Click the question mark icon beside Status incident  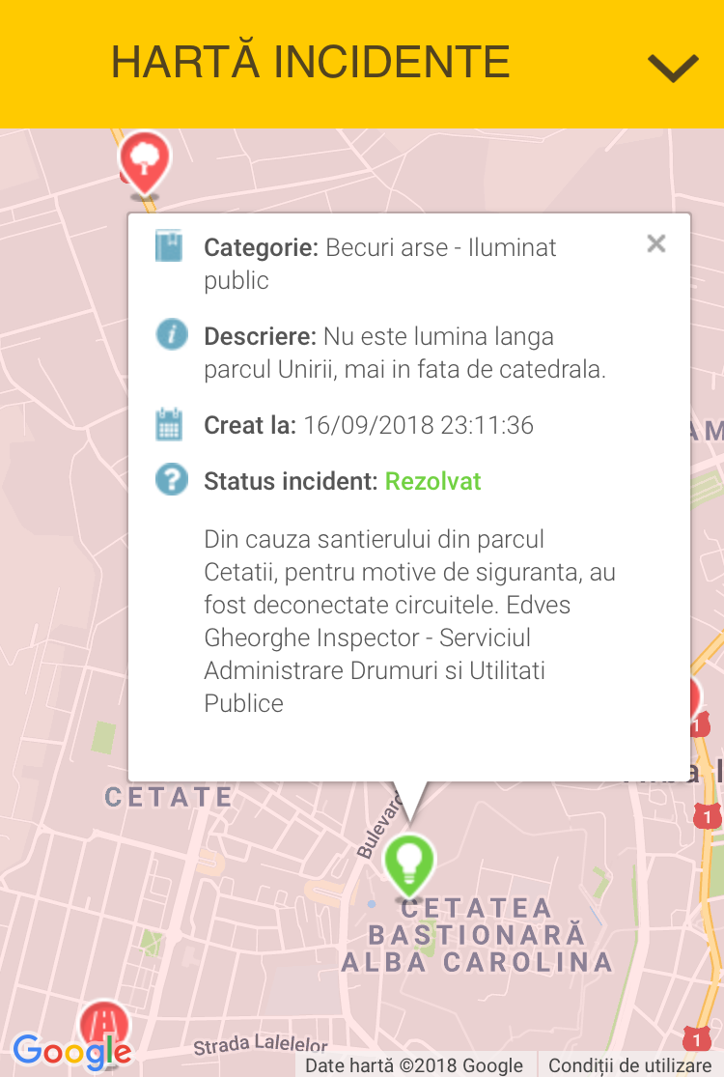[x=171, y=480]
